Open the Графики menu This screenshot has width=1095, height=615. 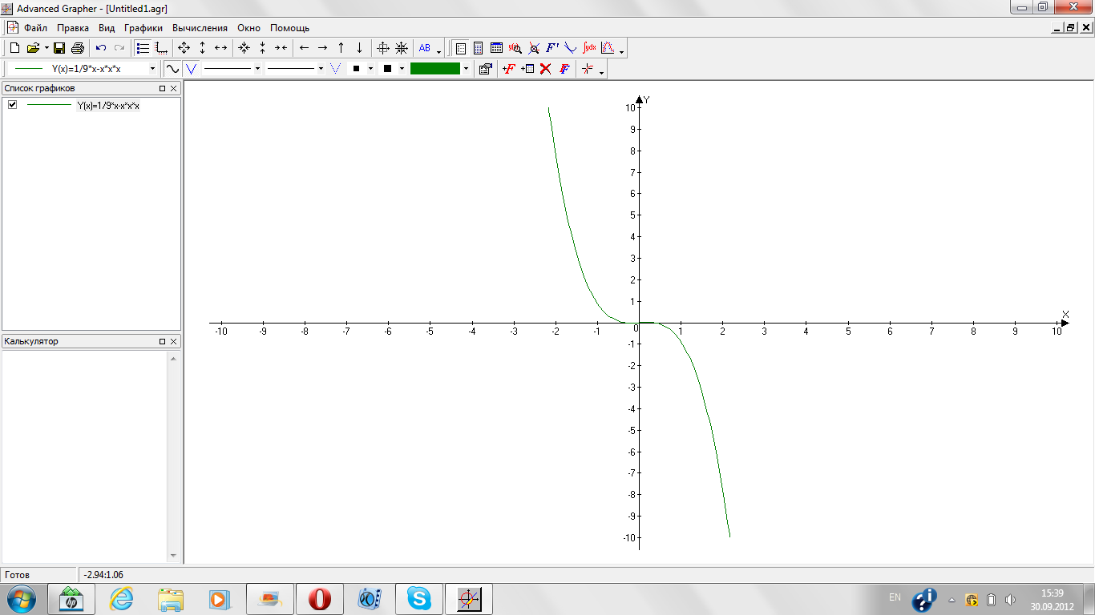coord(143,28)
